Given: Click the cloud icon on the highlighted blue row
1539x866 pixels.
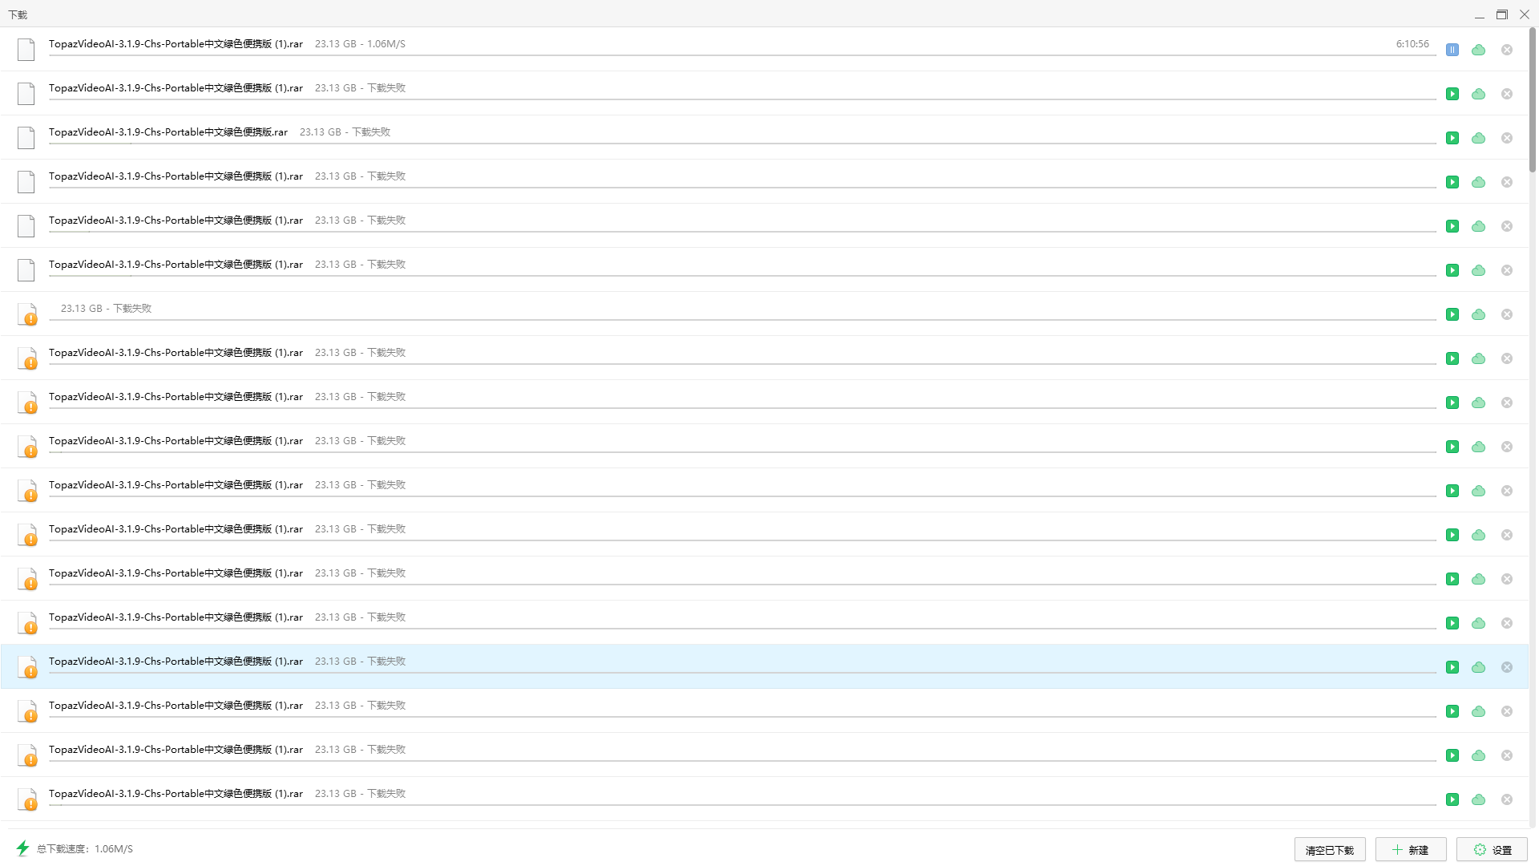Looking at the screenshot, I should [x=1479, y=667].
